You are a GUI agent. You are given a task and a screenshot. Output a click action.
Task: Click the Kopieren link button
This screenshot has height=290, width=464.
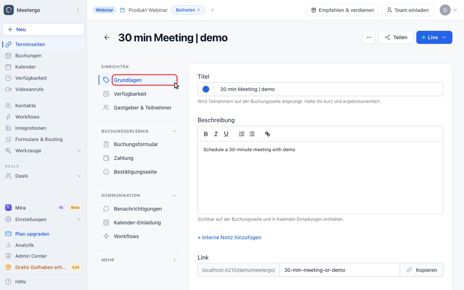[x=422, y=270]
